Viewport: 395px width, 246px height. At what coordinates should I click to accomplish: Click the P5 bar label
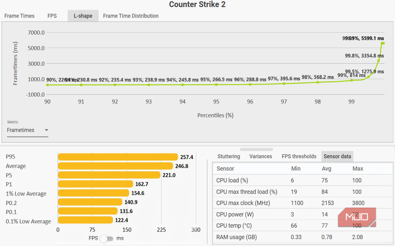[x=9, y=175]
